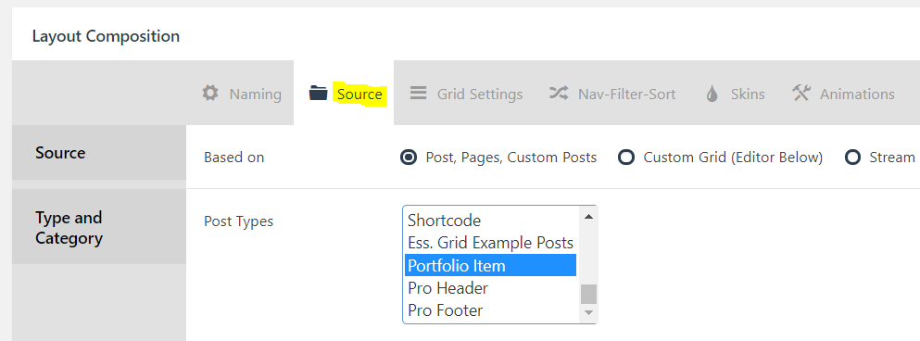The image size is (920, 341).
Task: Click the bars icon beside Grid Settings
Action: tap(419, 93)
